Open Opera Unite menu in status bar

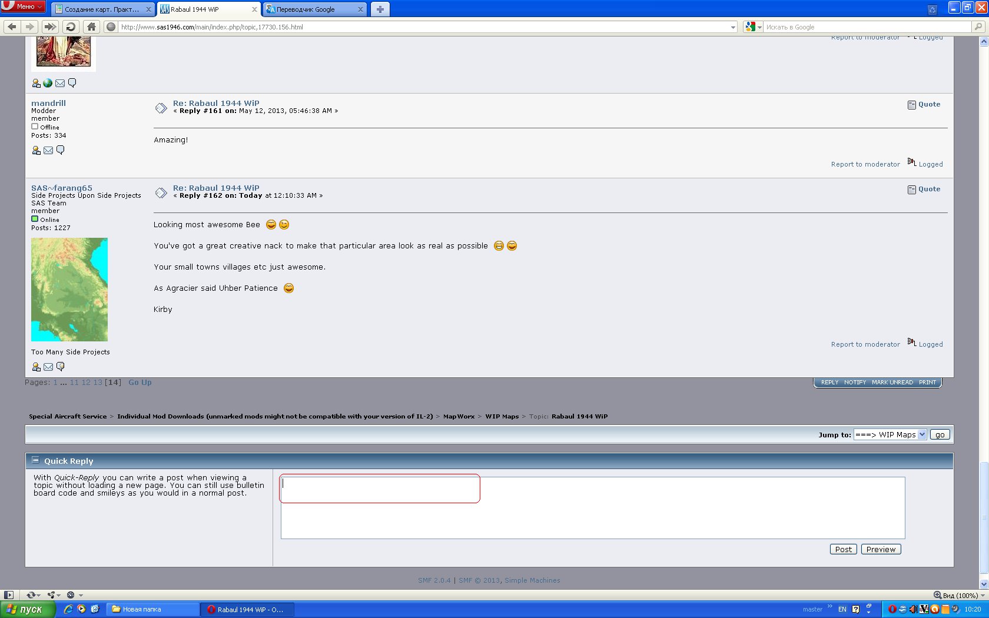click(x=54, y=595)
